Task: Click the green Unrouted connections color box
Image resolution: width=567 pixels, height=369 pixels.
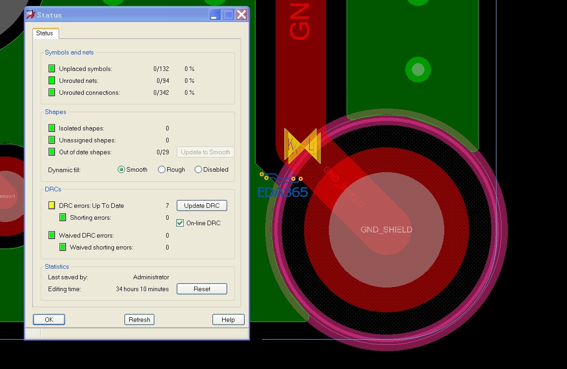Action: point(52,92)
